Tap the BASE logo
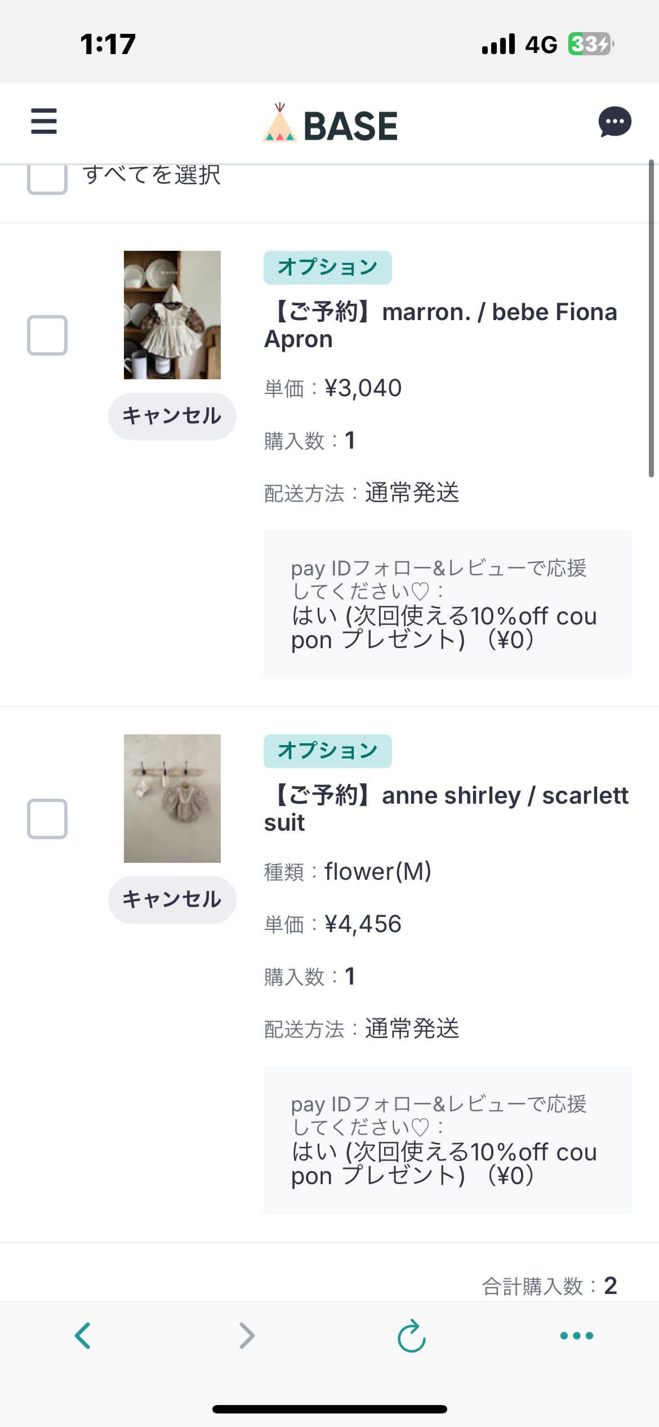 coord(330,125)
